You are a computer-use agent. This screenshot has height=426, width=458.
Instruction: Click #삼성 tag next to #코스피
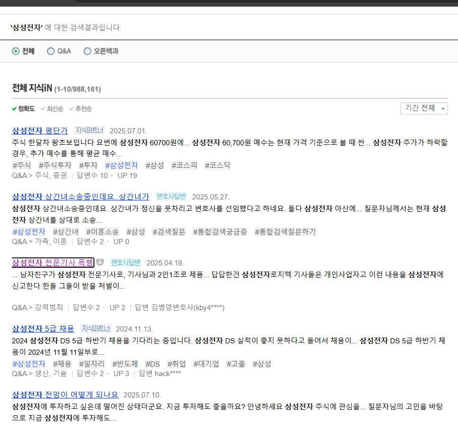tap(155, 165)
